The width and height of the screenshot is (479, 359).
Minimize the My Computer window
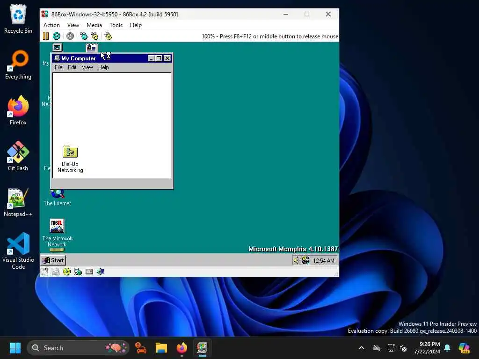coord(151,58)
